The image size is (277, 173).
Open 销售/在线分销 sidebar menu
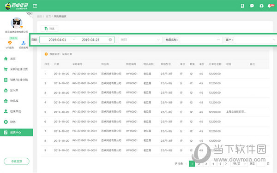(16, 80)
